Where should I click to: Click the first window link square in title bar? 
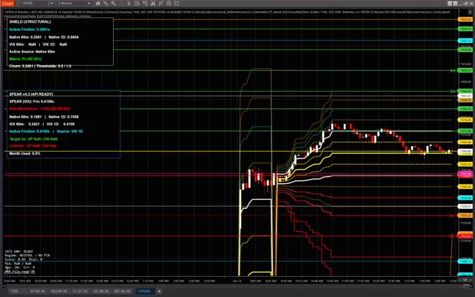coord(450,3)
